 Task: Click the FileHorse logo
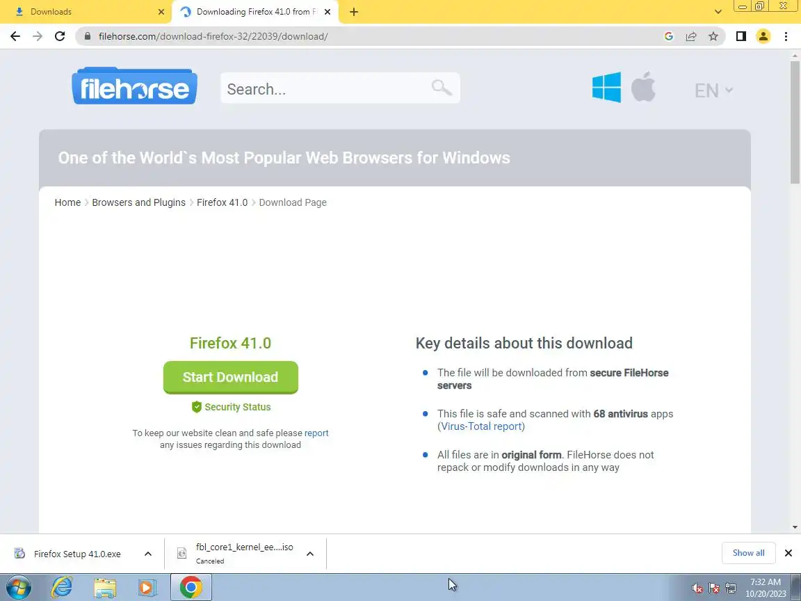(134, 86)
